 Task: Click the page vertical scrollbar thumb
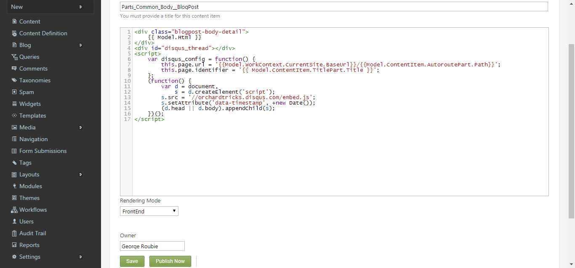pos(571,131)
